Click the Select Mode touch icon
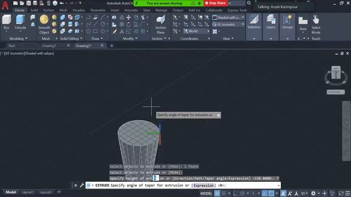Screen dimensions: 351x197 [316, 20]
